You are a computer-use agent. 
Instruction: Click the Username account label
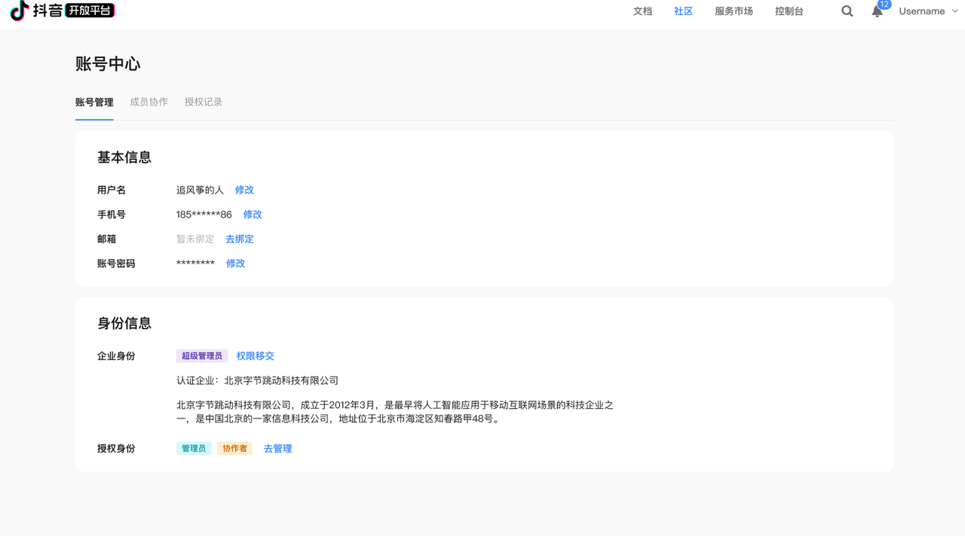(921, 11)
